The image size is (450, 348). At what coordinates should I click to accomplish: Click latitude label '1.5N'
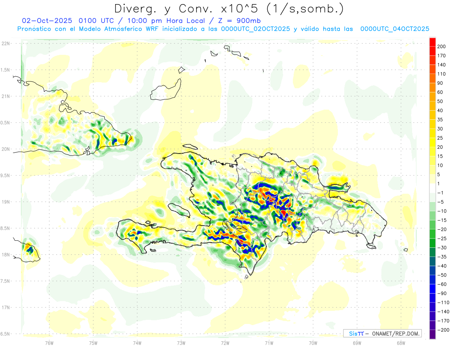[x=5, y=70]
